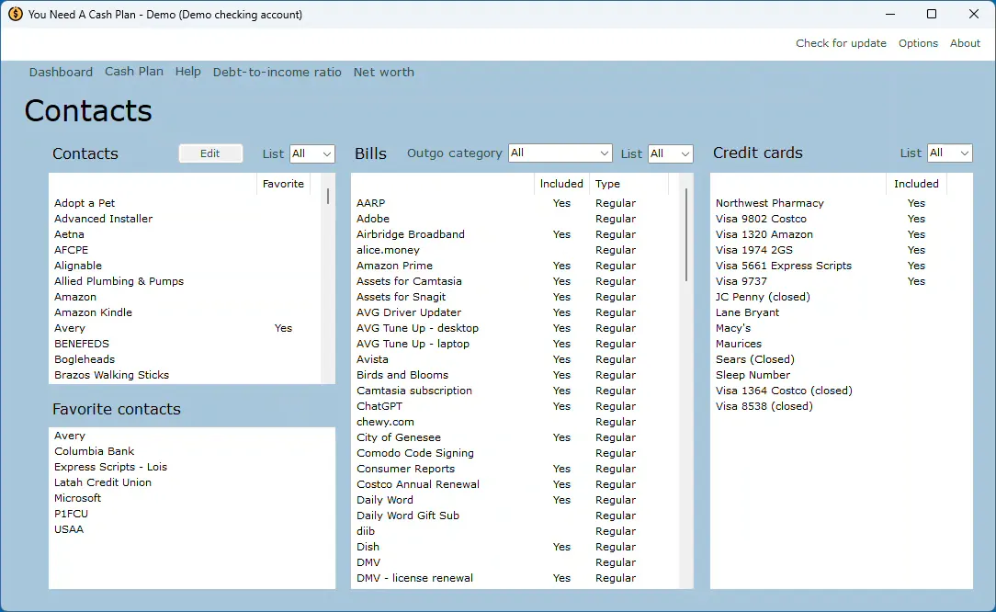This screenshot has height=612, width=996.
Task: Open Debt-to-income ratio page
Action: pos(277,72)
